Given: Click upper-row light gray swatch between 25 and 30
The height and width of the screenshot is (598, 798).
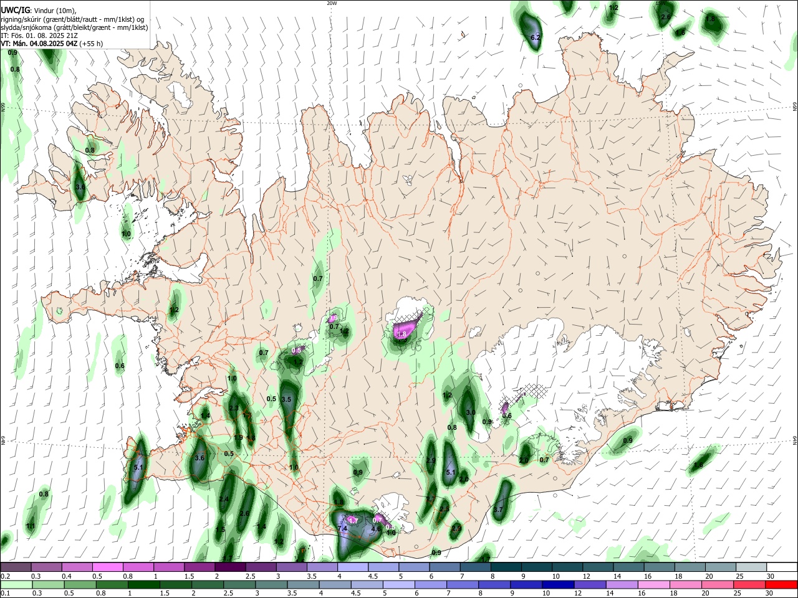Looking at the screenshot, I should pos(751,567).
